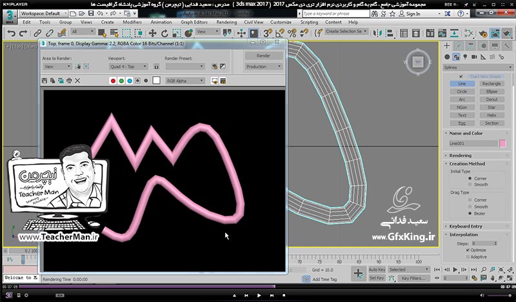
Task: Click the KMPlayer play button
Action: 259,296
